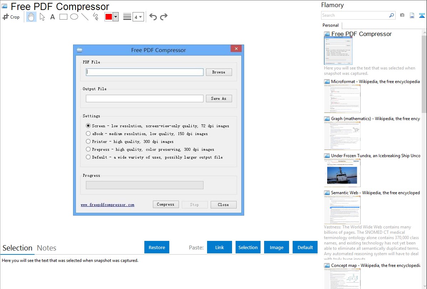Open the Concept map snapshot thumbnail
Screen dimensions: 427x289
coord(342,279)
